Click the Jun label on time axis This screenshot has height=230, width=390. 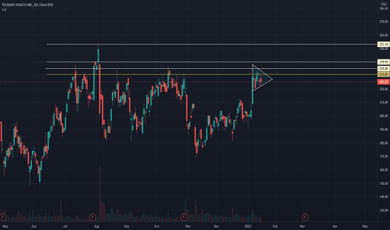pos(34,226)
